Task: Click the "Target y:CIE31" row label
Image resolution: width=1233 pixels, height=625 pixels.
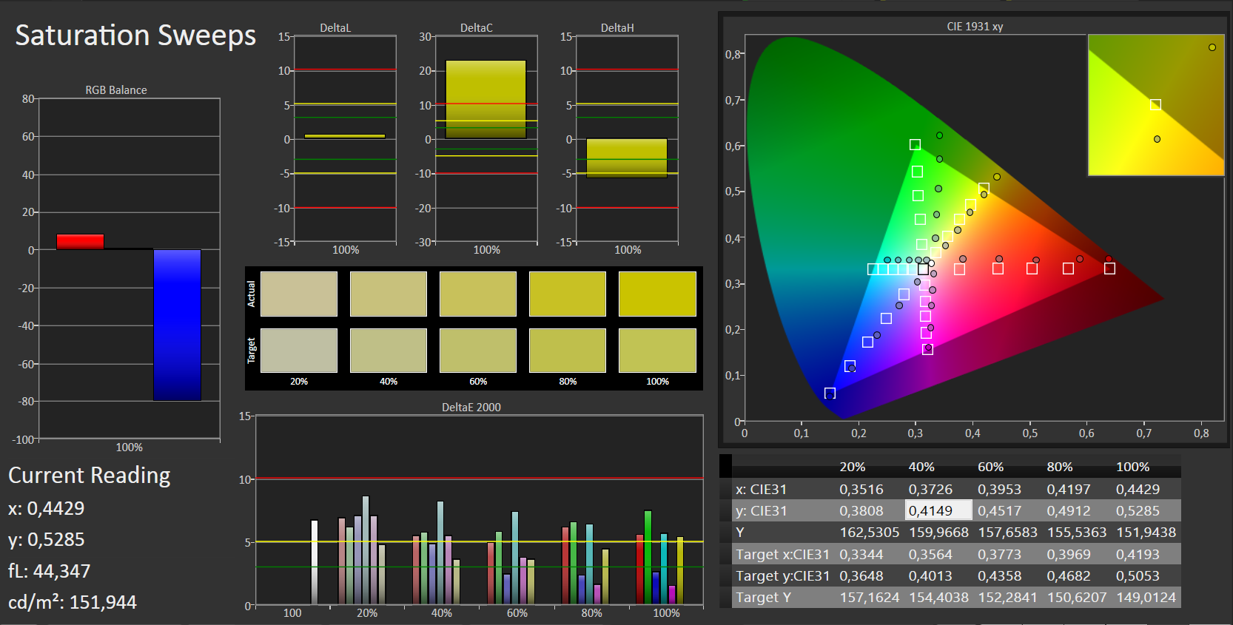Action: 782,575
